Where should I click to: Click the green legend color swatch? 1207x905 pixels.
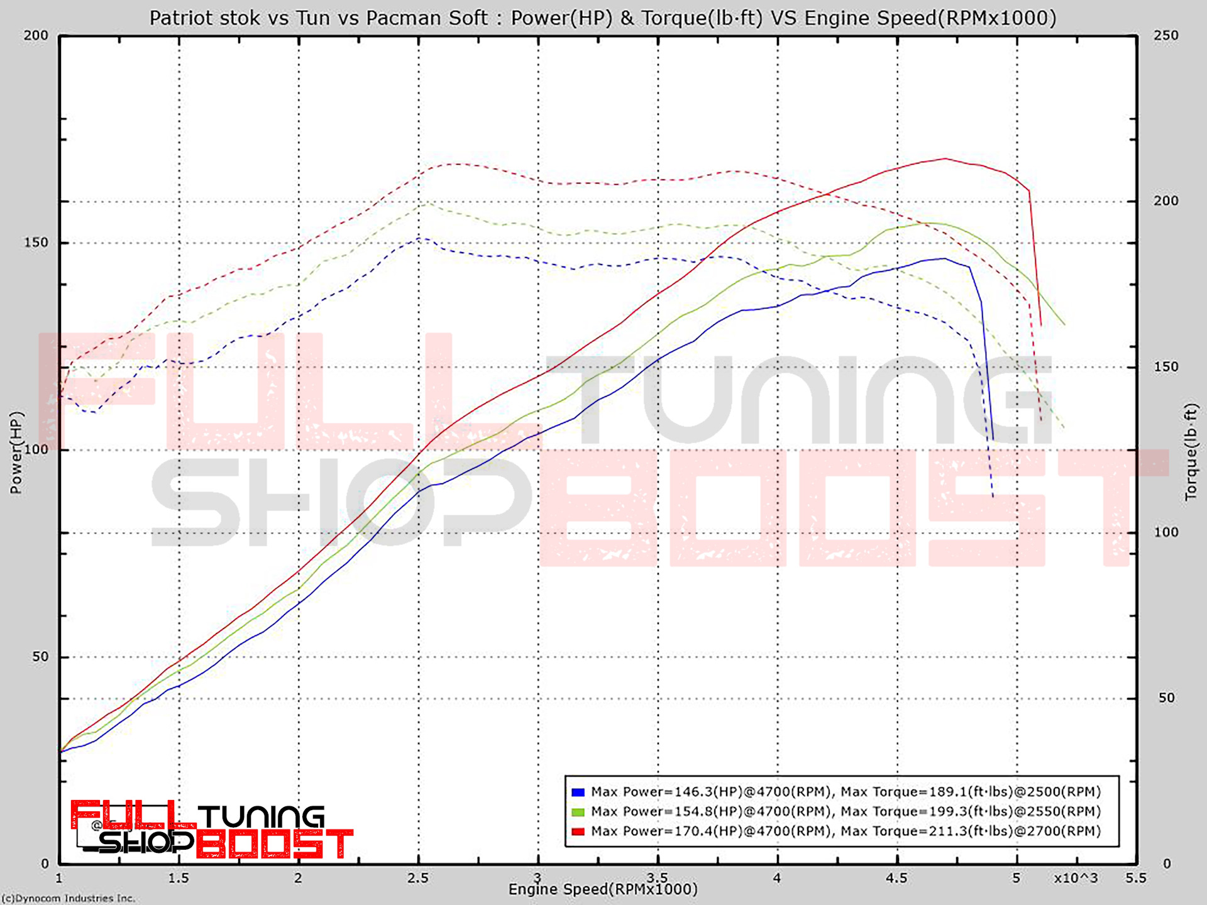coord(578,812)
